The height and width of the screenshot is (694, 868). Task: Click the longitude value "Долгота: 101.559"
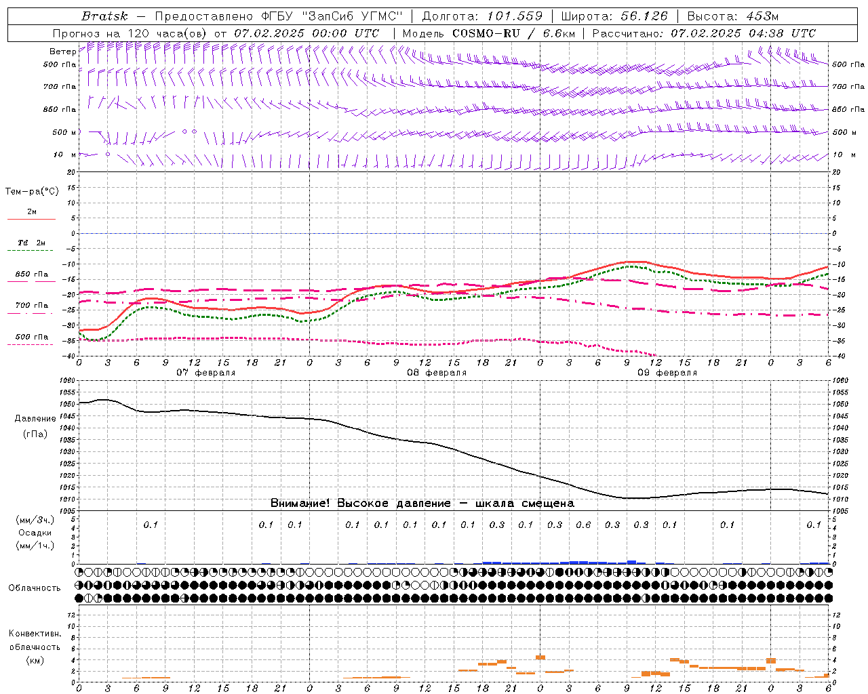pos(482,16)
